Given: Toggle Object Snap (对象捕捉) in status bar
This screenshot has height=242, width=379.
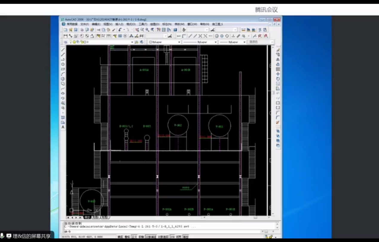Looking at the screenshot, I should (150, 237).
